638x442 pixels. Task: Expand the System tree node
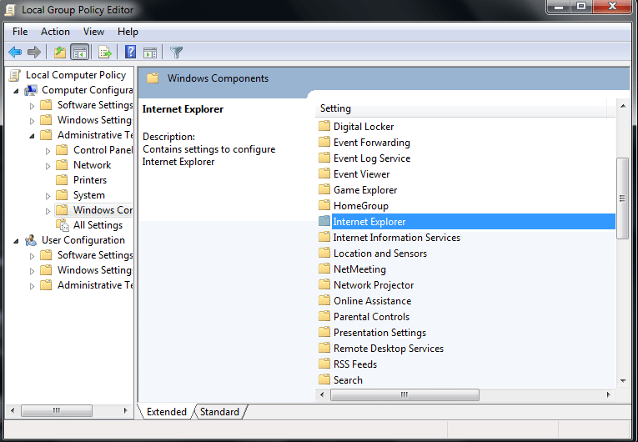point(48,196)
